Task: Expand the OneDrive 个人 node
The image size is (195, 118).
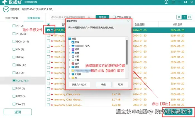Action: (x=70, y=46)
